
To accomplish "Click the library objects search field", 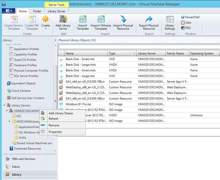I will point(139,46).
